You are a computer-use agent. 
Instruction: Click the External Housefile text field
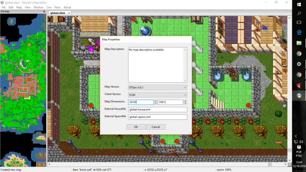click(x=158, y=109)
